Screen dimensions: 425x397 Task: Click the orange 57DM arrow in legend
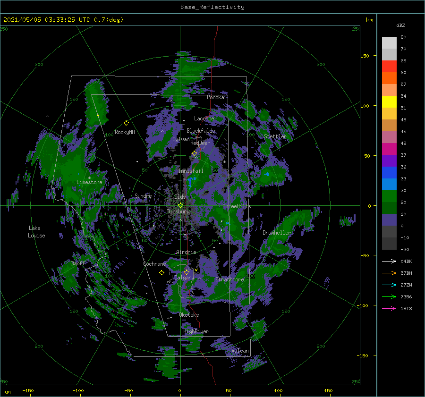pos(389,273)
